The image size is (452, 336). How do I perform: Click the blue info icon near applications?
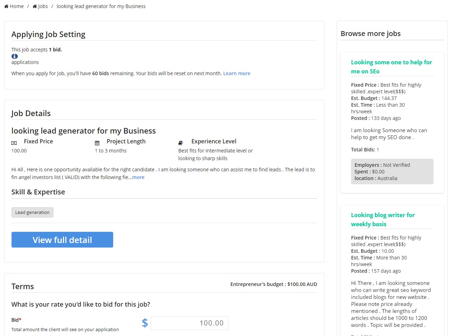click(x=15, y=56)
